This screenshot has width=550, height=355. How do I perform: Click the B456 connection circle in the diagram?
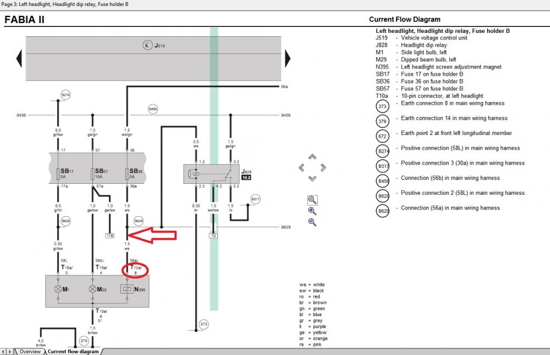(153, 109)
